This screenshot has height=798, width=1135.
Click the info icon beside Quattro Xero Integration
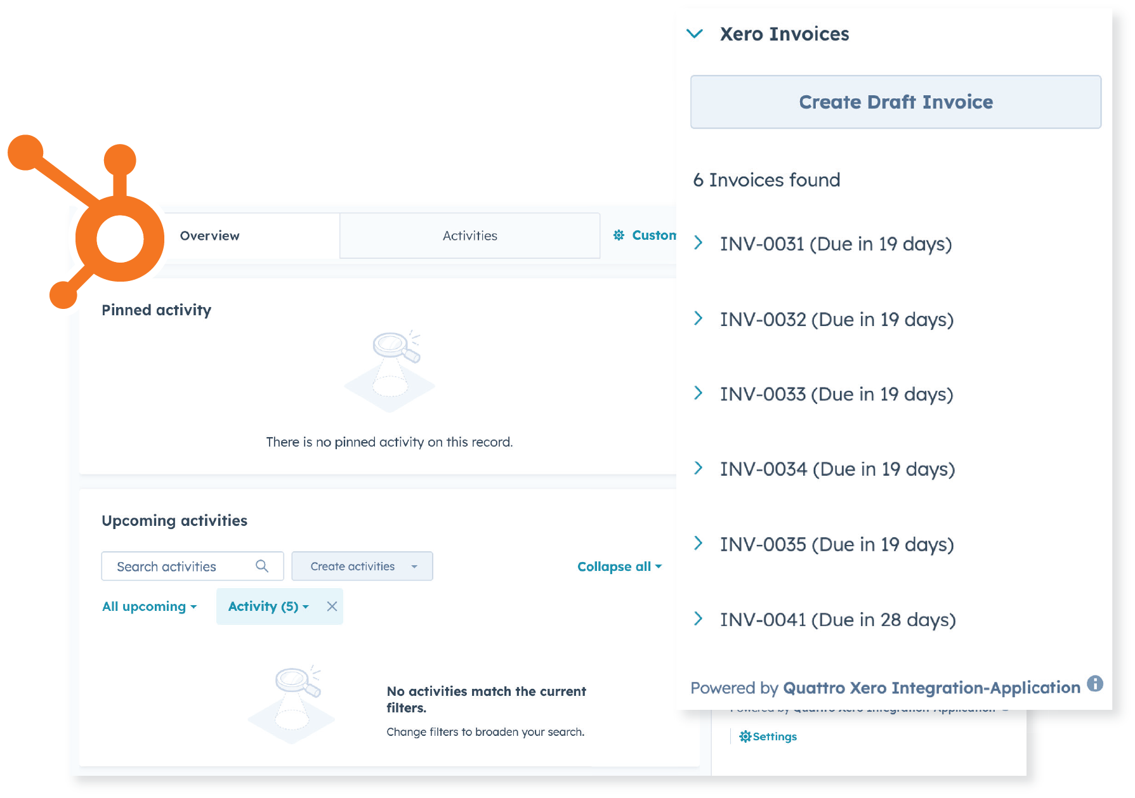(1094, 684)
